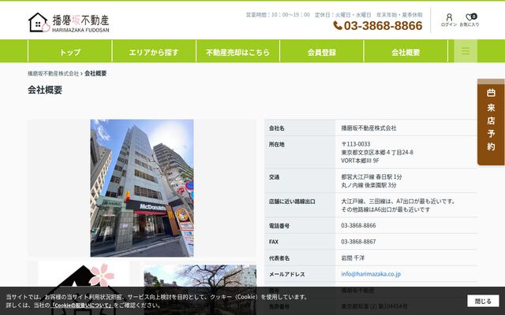Click the 交通 row label

274,177
